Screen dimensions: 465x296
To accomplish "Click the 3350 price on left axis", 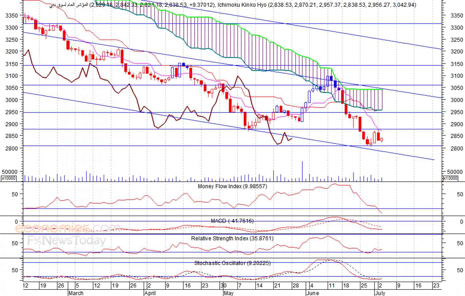I will (12, 16).
